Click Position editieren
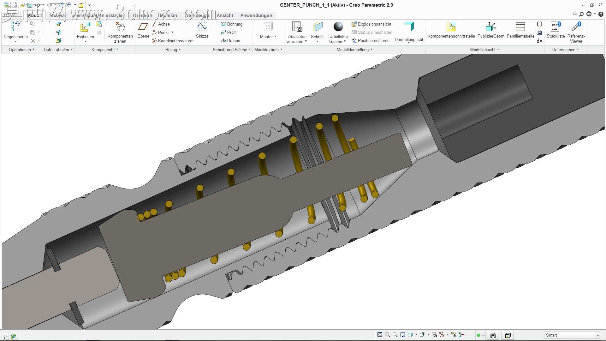This screenshot has height=341, width=606. pyautogui.click(x=371, y=40)
